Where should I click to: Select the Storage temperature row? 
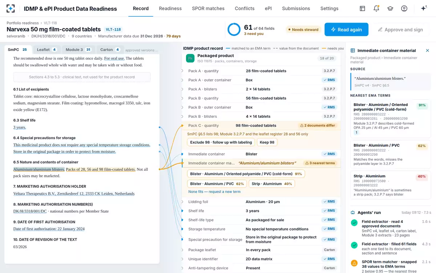(261, 229)
